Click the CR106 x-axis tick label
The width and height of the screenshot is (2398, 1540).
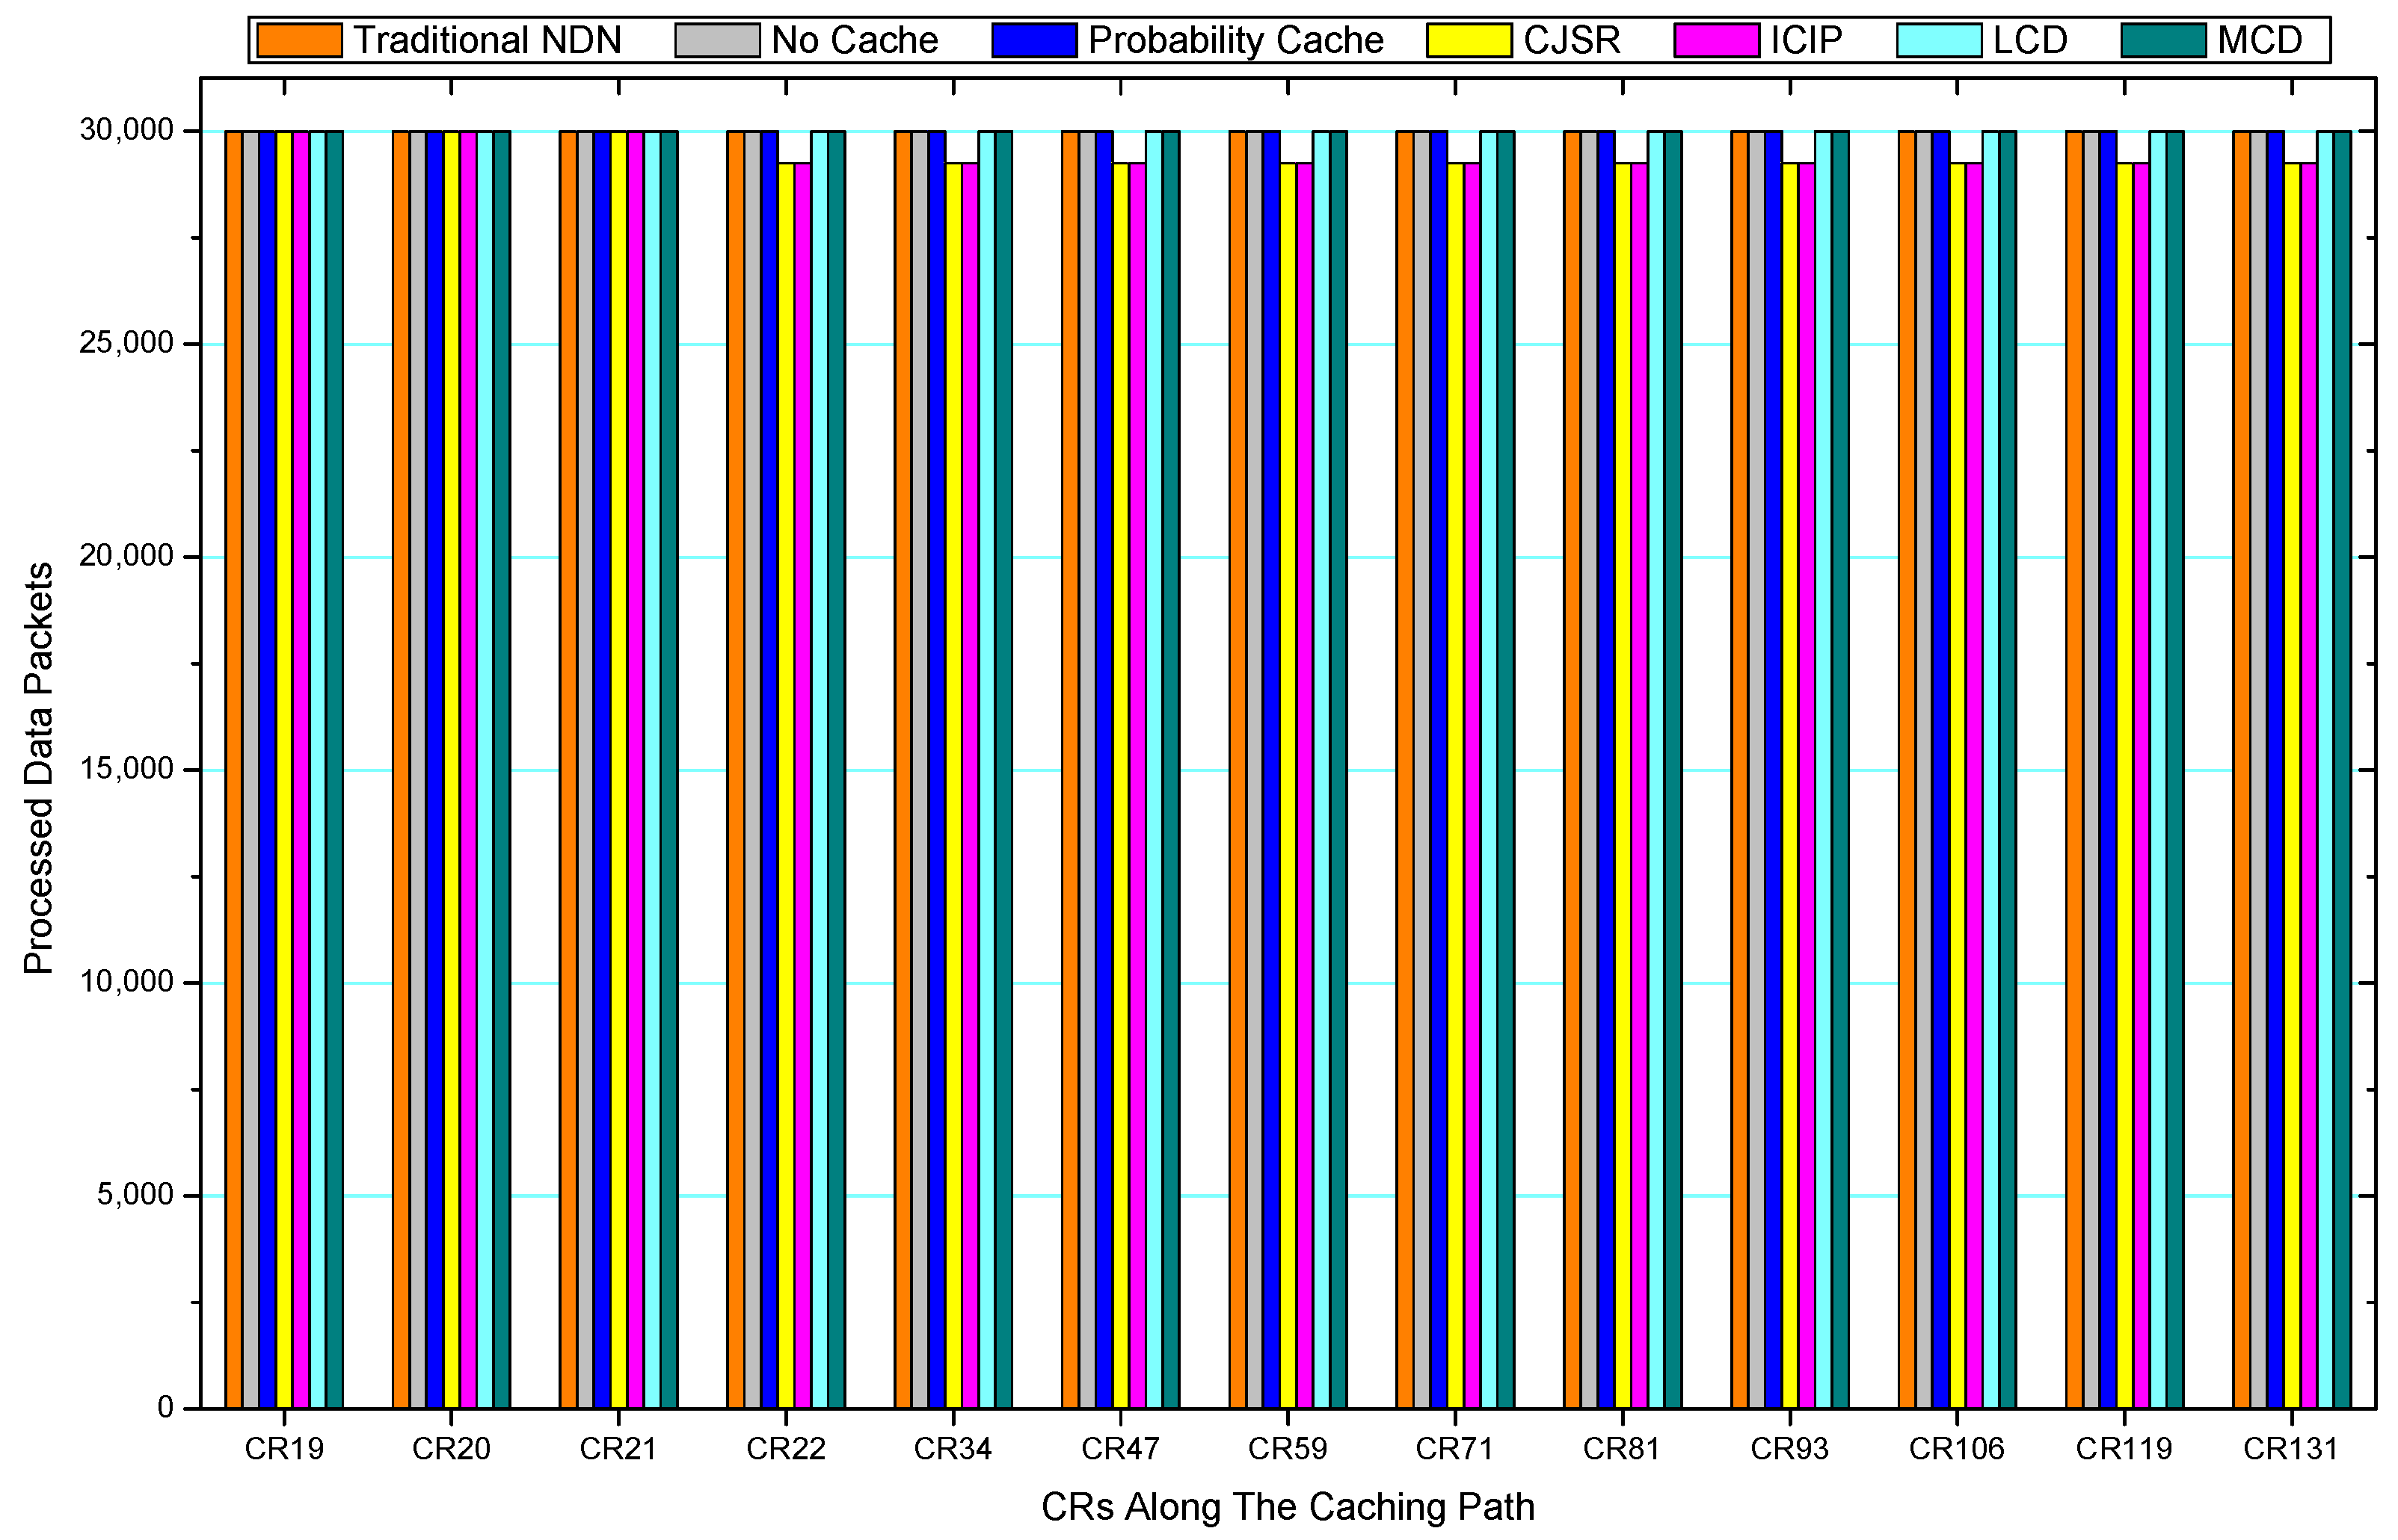point(1956,1448)
